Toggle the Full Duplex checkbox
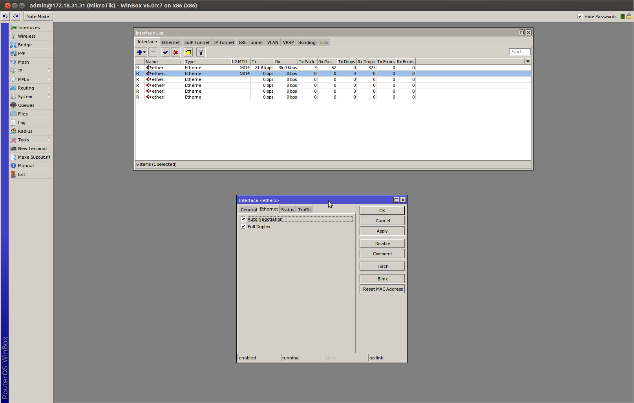The height and width of the screenshot is (403, 634). coord(243,227)
